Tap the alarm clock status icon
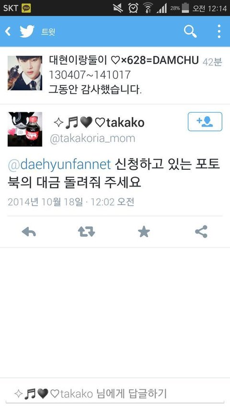The width and height of the screenshot is (230, 409). click(x=133, y=8)
